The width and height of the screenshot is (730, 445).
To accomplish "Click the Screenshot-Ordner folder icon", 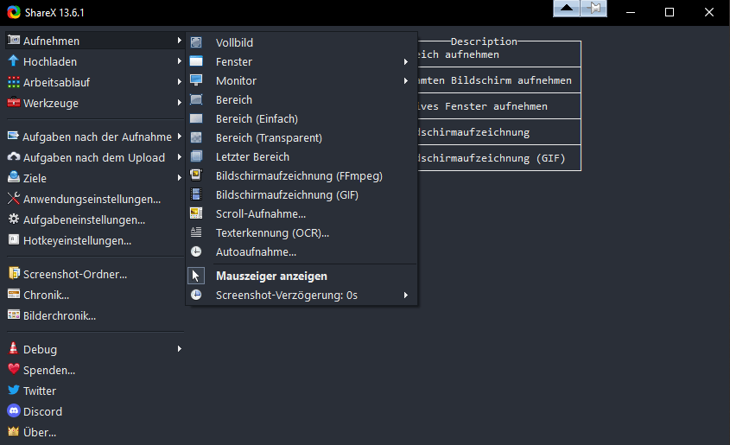I will click(x=14, y=275).
